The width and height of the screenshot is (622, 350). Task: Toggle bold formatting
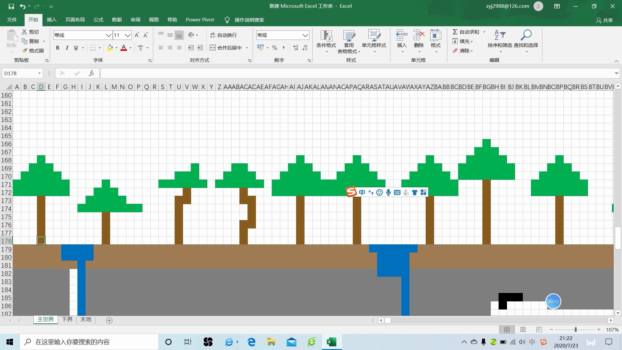tap(58, 48)
